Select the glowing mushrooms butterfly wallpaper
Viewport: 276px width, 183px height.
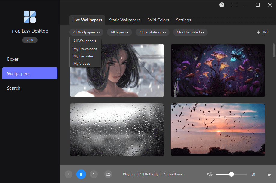coord(218,70)
